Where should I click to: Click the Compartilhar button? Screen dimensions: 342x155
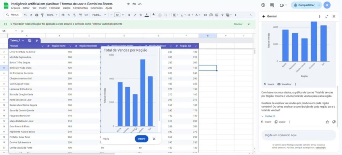click(305, 5)
